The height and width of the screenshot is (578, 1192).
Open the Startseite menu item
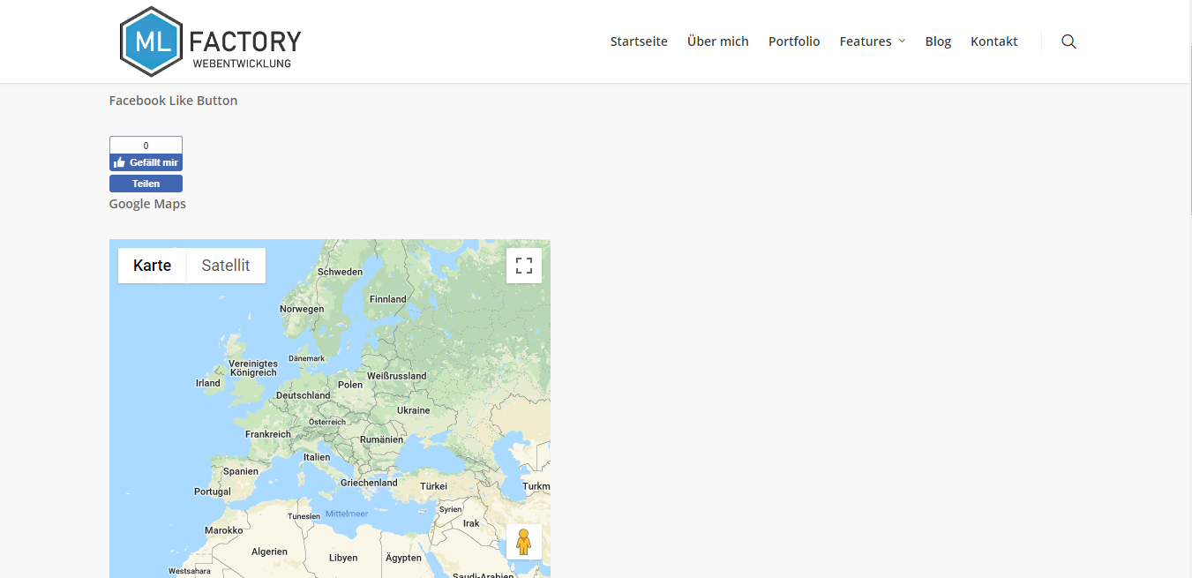[639, 41]
